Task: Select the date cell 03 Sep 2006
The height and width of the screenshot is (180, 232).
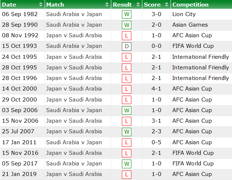Action: (x=19, y=110)
